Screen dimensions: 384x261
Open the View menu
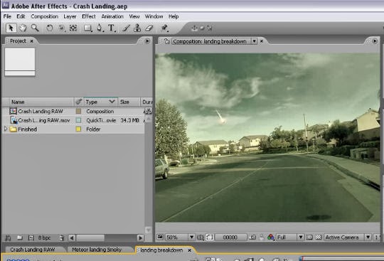(x=134, y=16)
